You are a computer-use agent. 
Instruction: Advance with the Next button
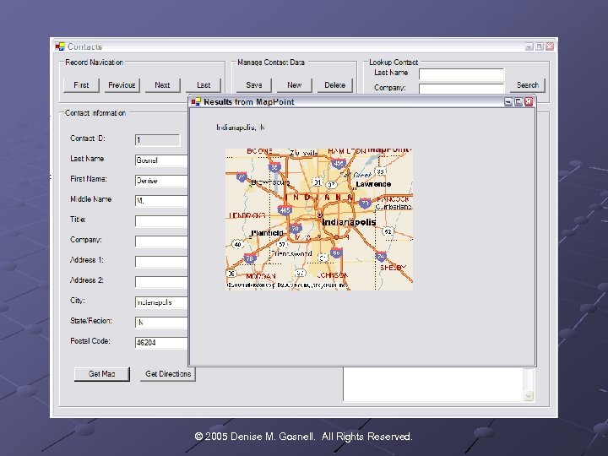[162, 85]
